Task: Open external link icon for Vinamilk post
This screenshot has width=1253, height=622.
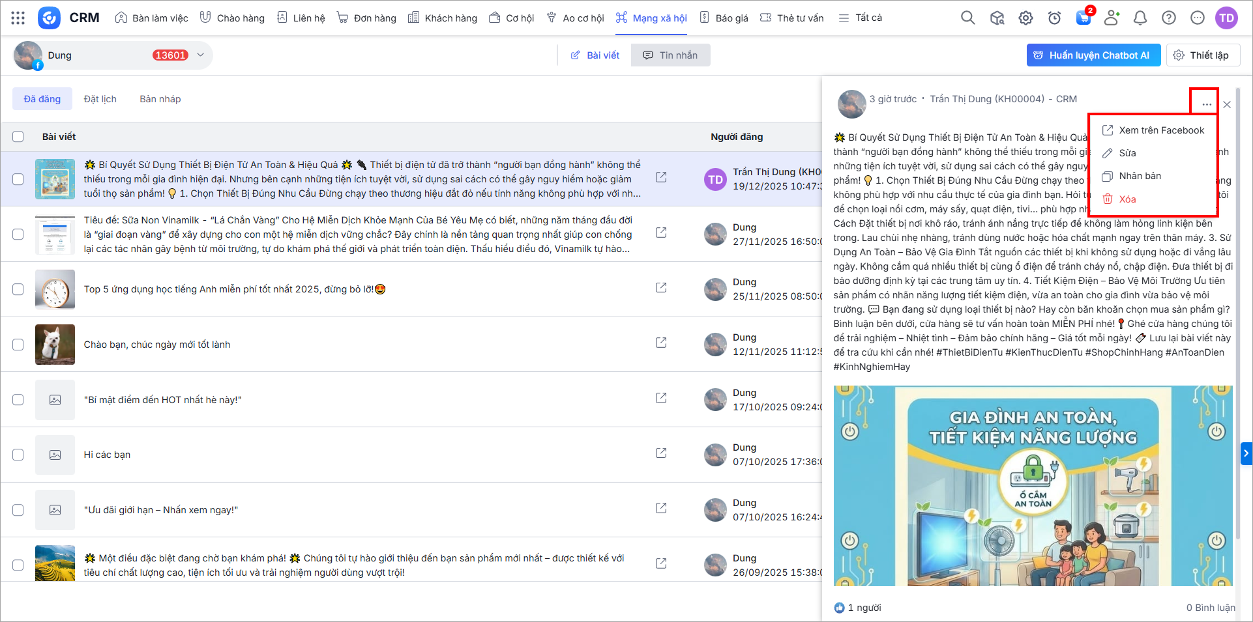Action: [x=661, y=233]
